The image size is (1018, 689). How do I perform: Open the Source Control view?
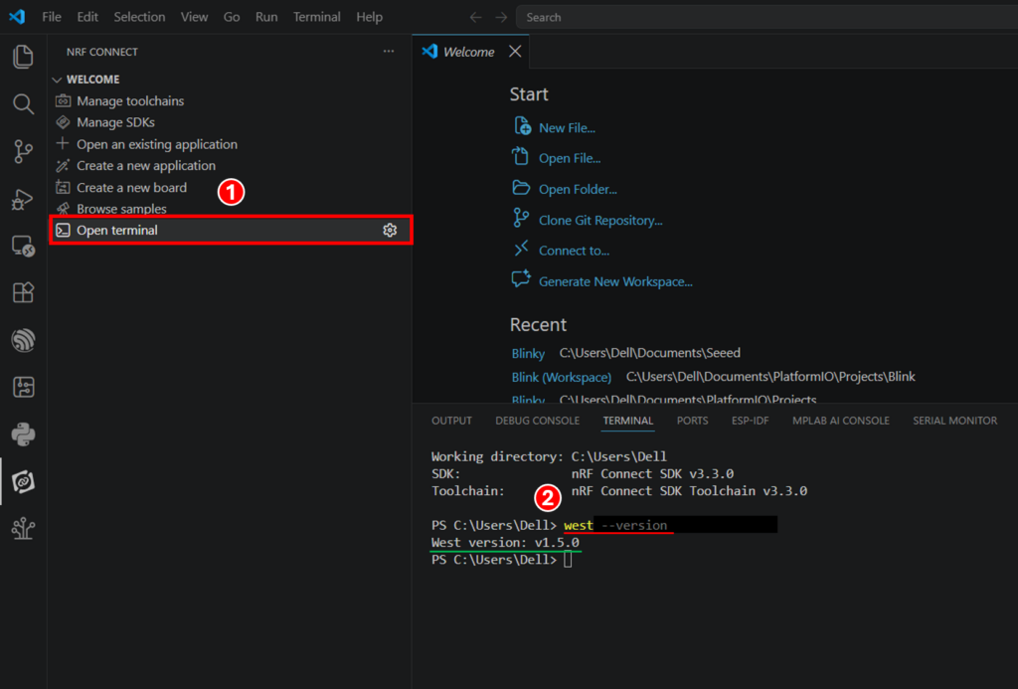pos(24,151)
